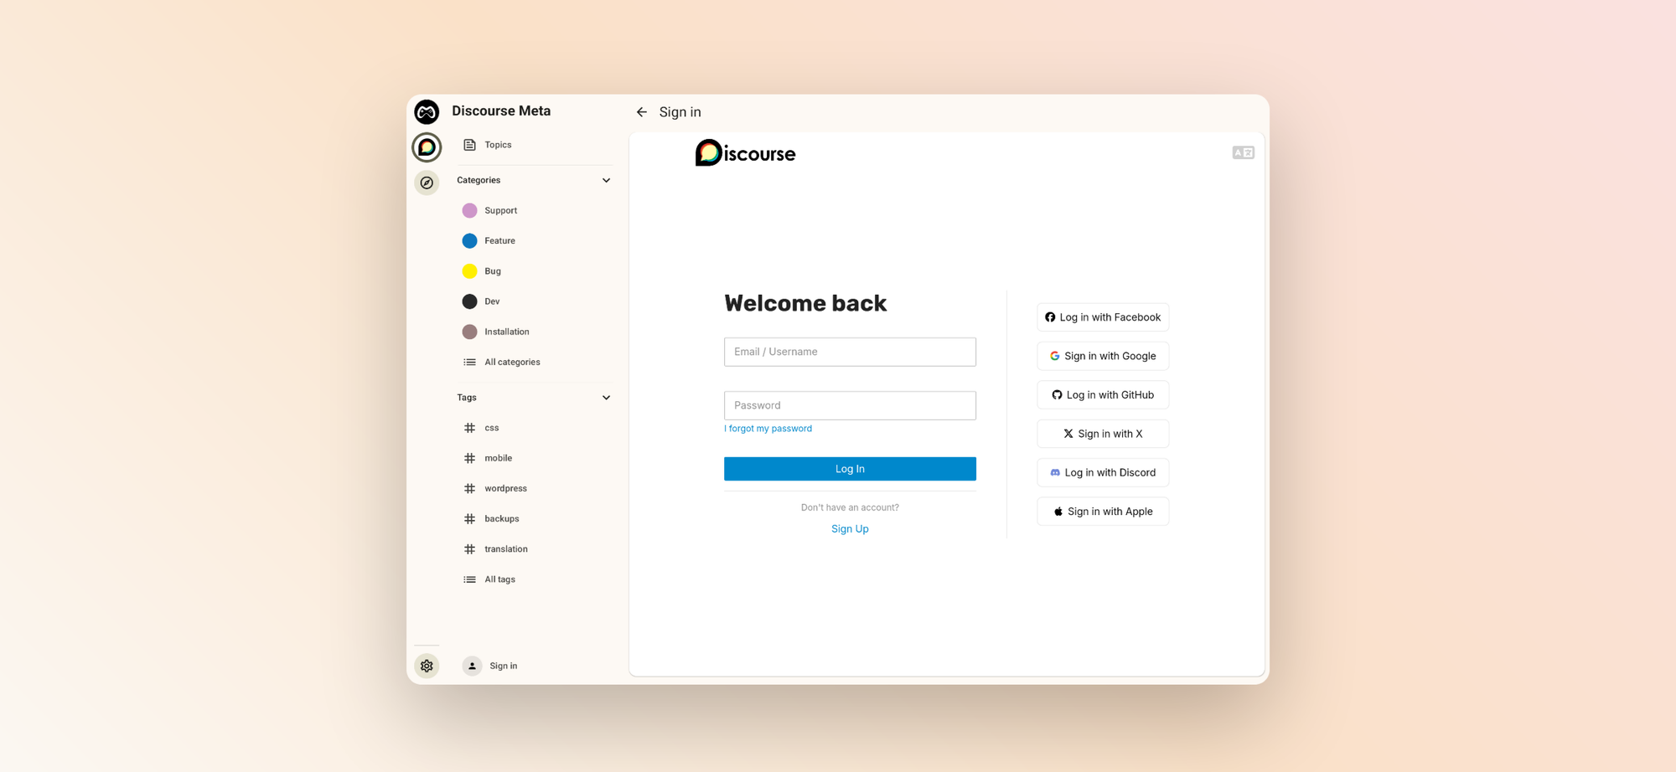The width and height of the screenshot is (1676, 772).
Task: Click the hashtag icon beside the css tag
Action: click(x=469, y=427)
